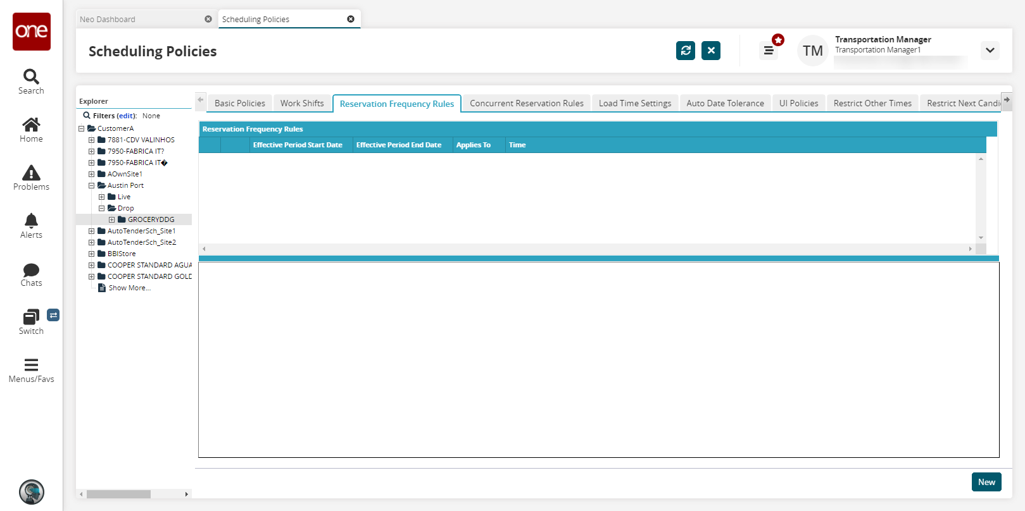The width and height of the screenshot is (1025, 511).
Task: Collapse the CustomerA tree node
Action: tap(82, 128)
